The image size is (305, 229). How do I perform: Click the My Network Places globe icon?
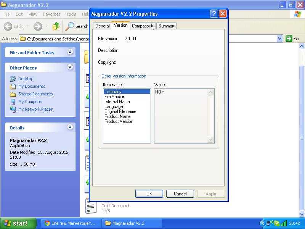click(x=13, y=109)
